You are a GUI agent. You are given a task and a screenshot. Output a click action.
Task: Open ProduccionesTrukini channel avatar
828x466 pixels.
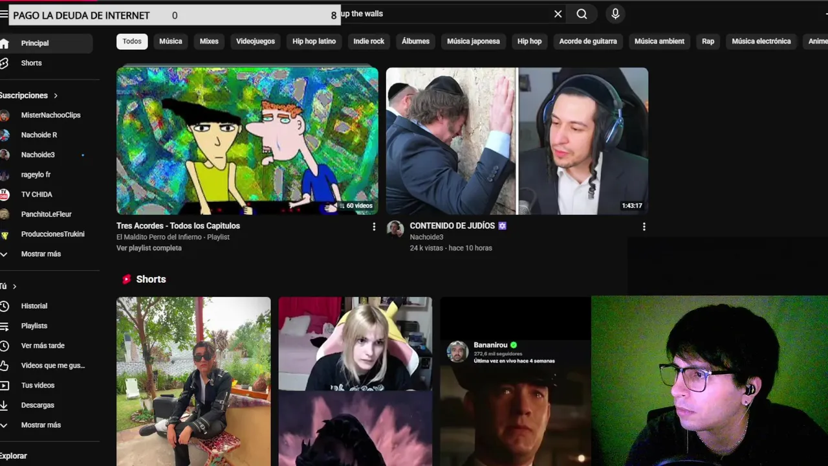(x=5, y=234)
